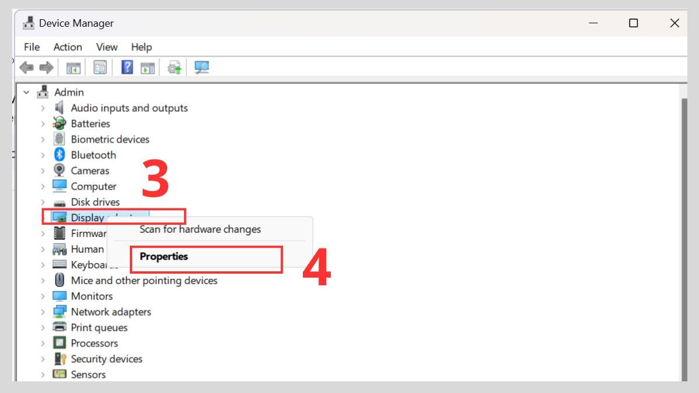
Task: Expand the Disk drives chevron
Action: (x=43, y=202)
